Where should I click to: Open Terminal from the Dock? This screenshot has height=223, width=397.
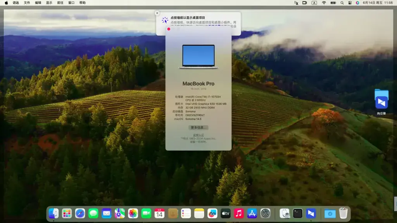(298, 213)
